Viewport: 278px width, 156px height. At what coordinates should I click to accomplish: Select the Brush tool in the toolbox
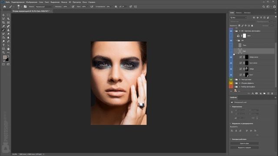click(x=3, y=30)
